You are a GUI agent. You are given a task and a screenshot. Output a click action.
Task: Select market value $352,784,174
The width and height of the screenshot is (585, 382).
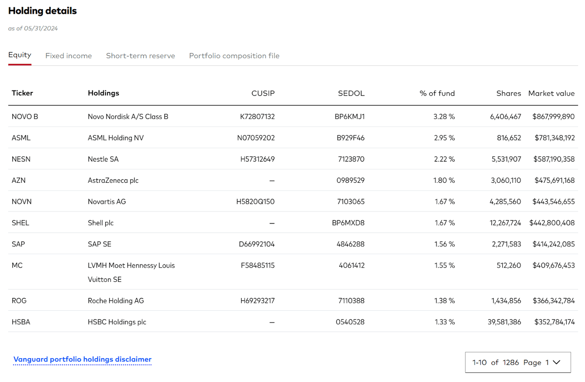[x=554, y=322]
